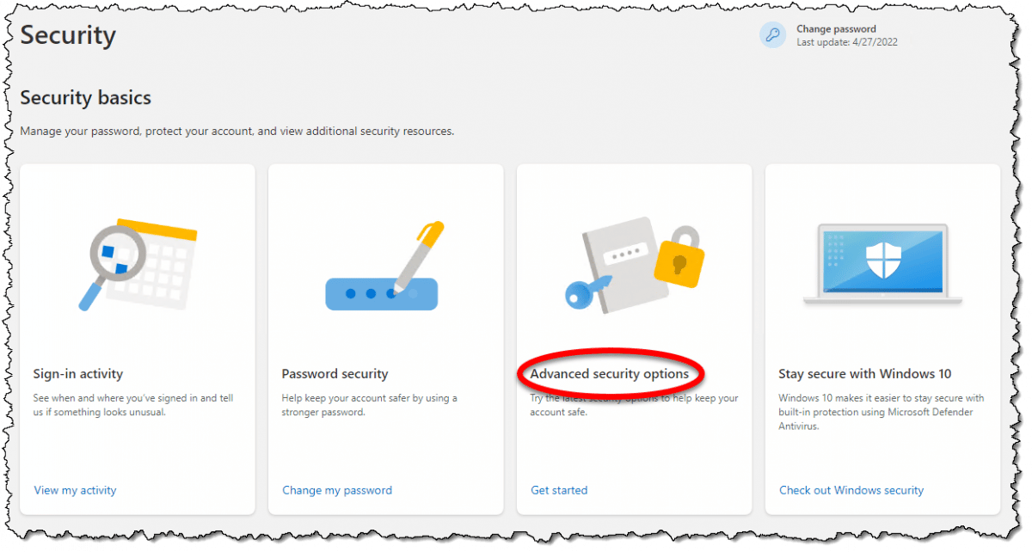Click the laptop with Defender shield illustration
Viewport: 1032px width, 552px height.
[881, 262]
